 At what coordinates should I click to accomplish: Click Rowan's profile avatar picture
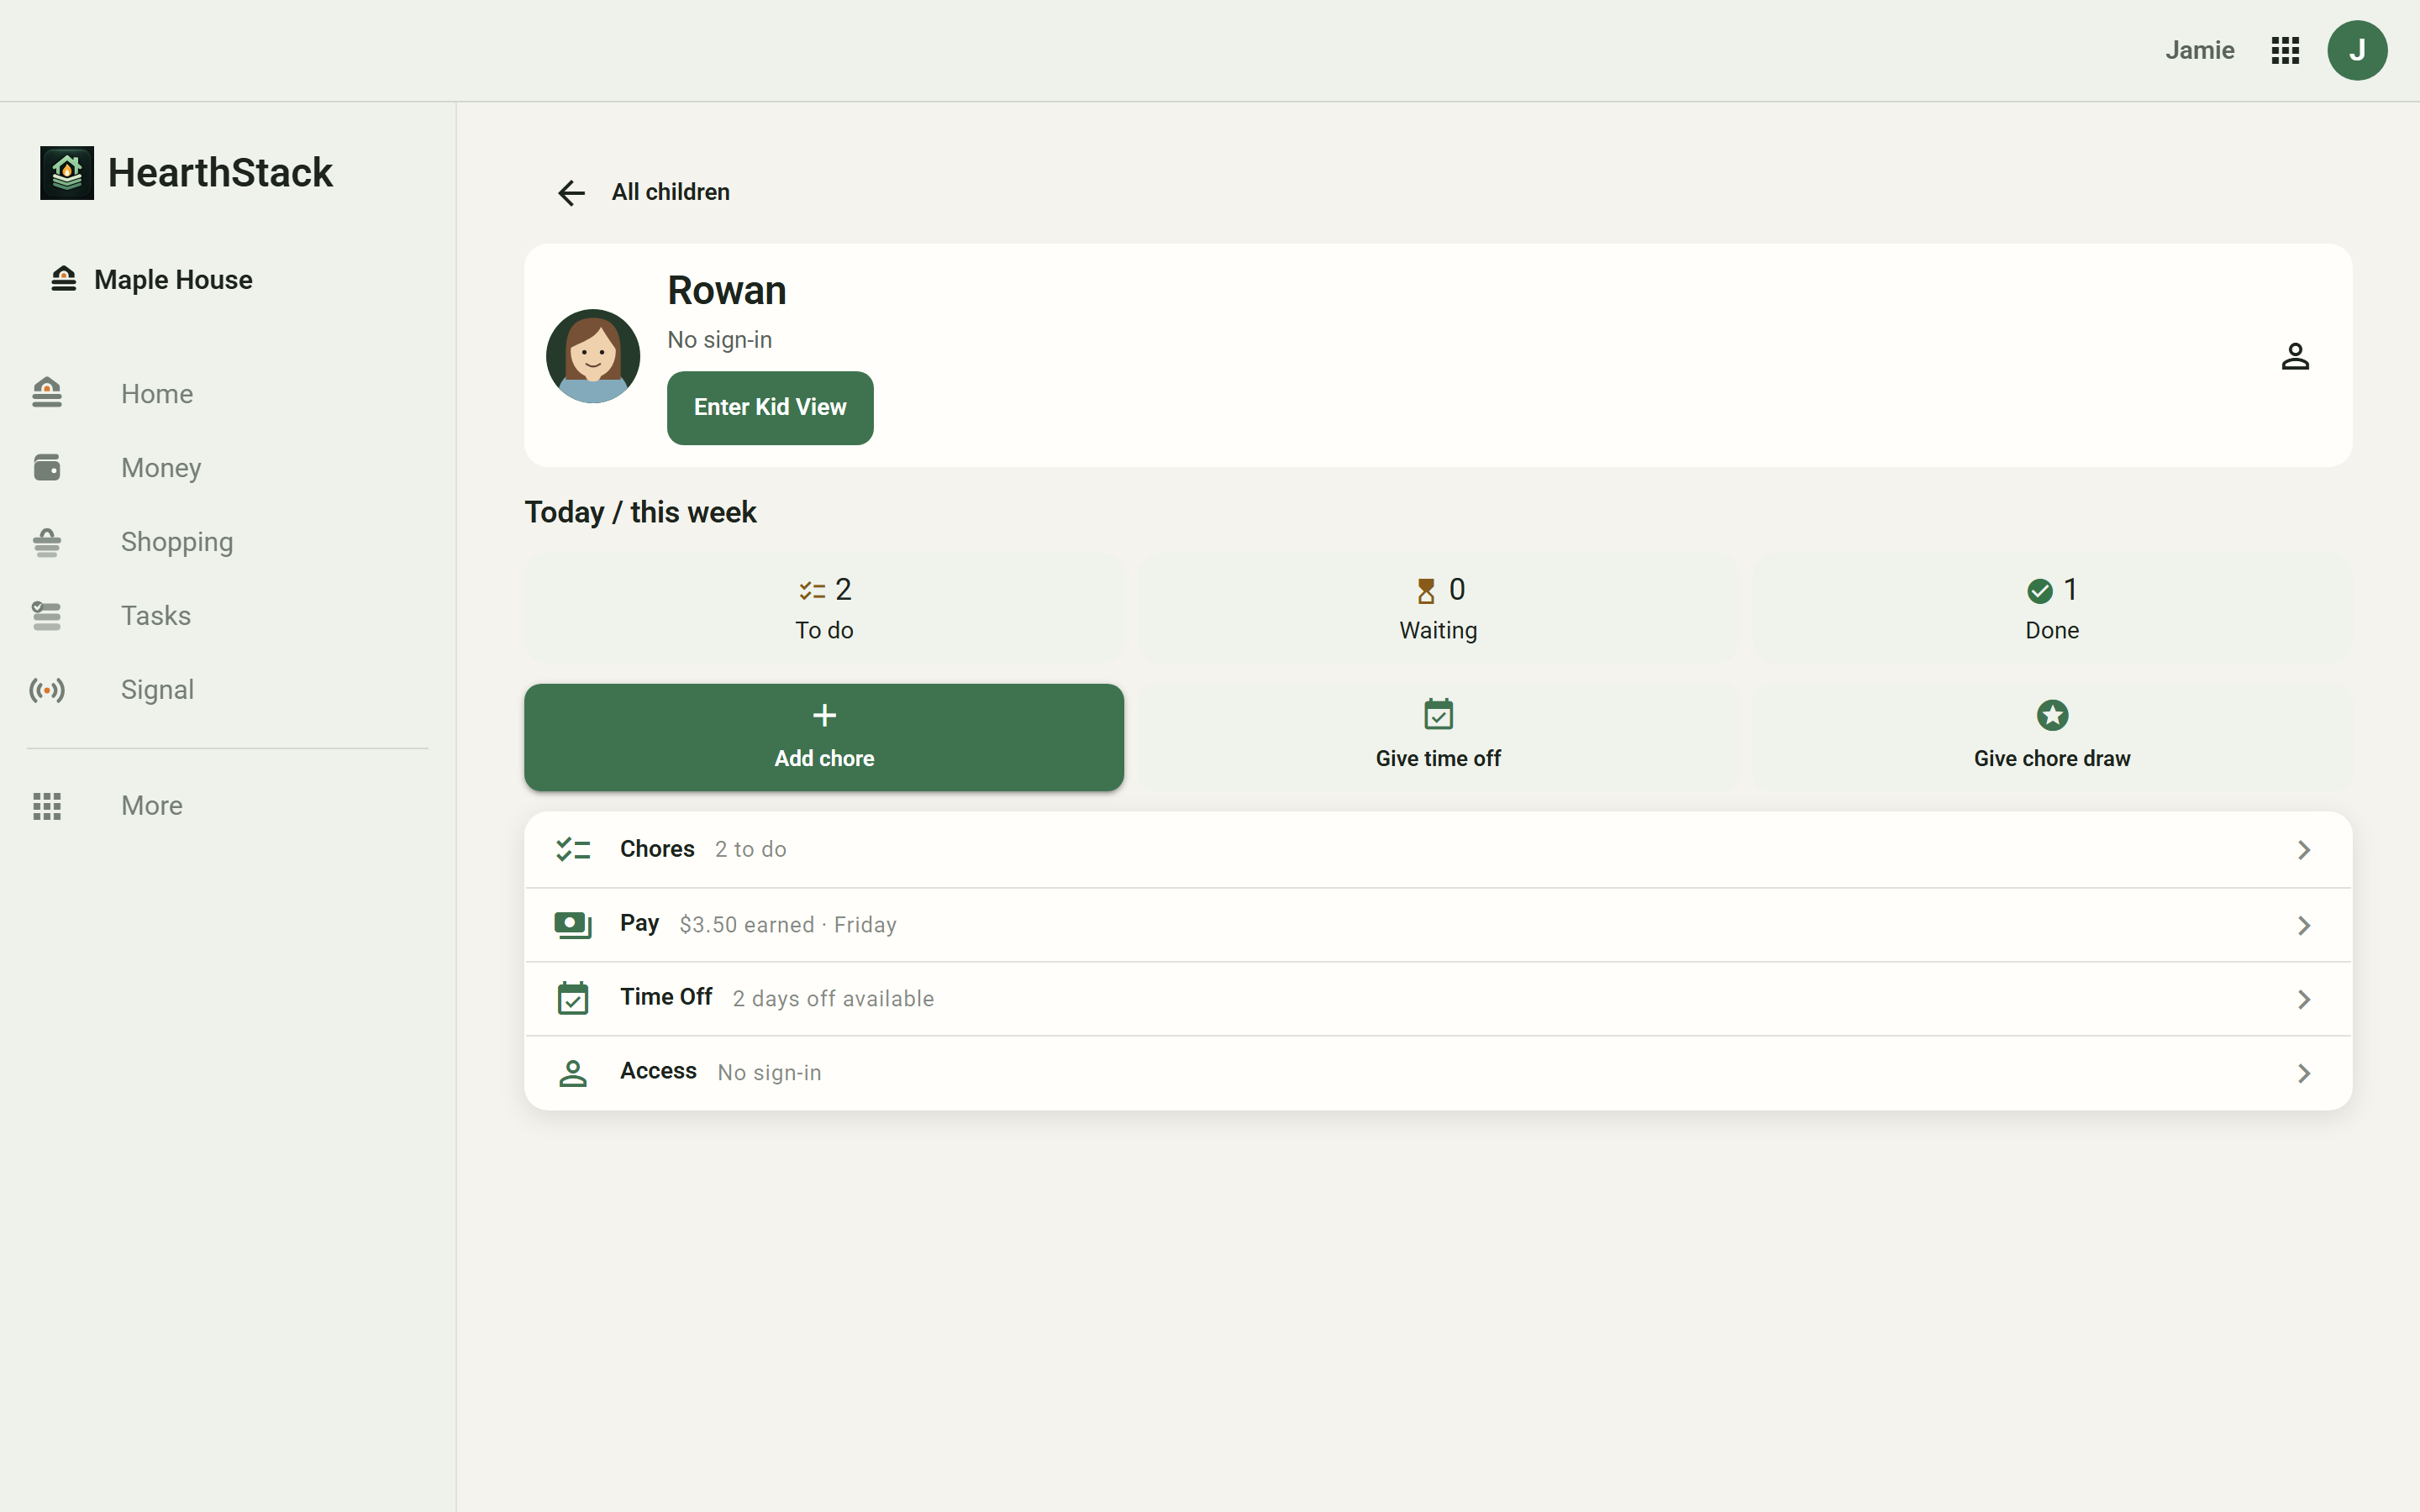click(x=593, y=356)
